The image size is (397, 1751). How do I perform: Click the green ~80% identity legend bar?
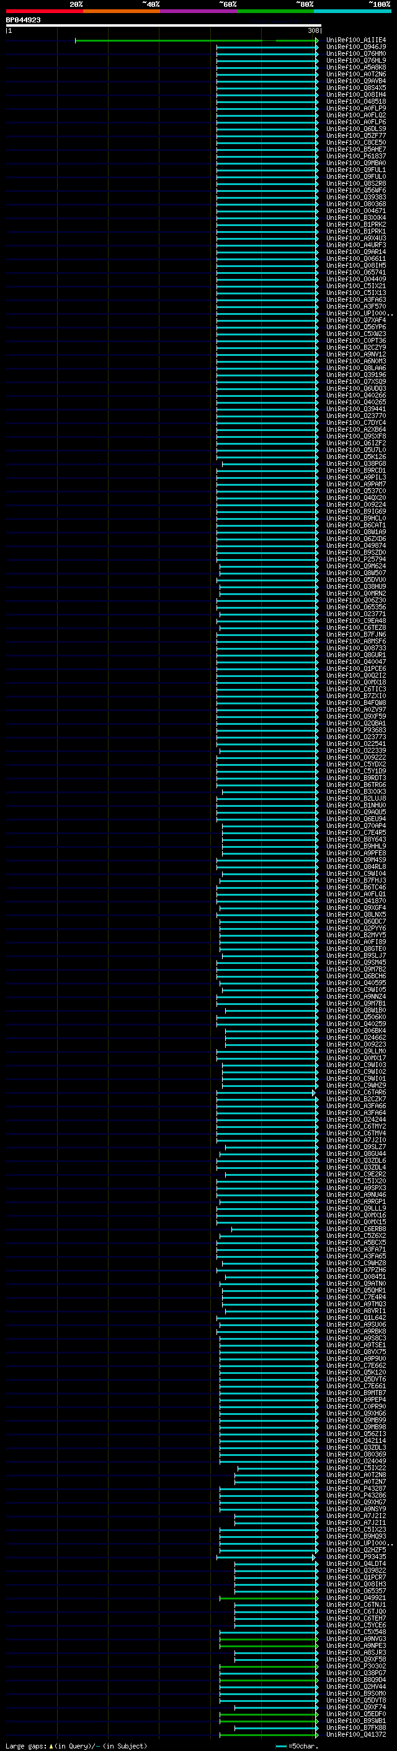pos(275,11)
